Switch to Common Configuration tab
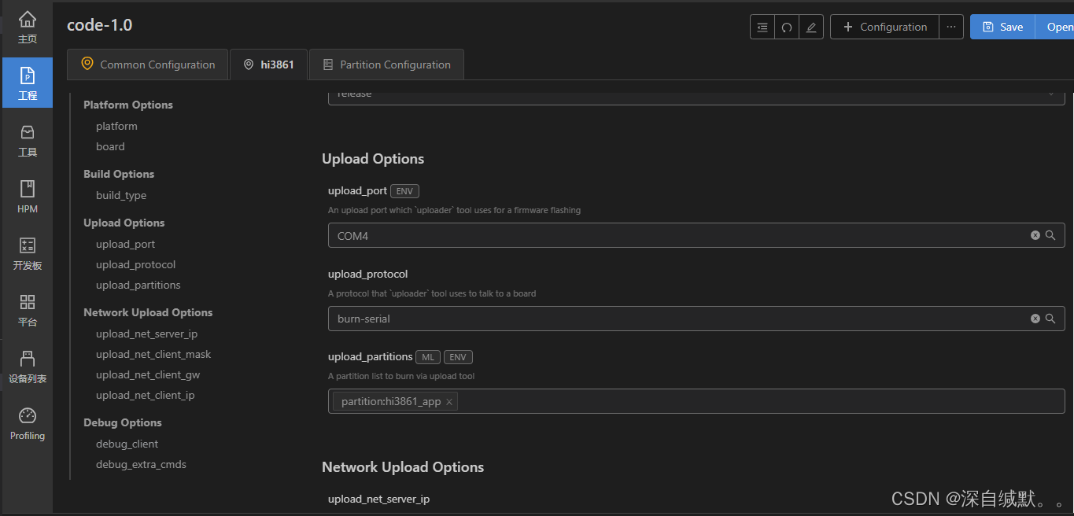 coord(148,64)
